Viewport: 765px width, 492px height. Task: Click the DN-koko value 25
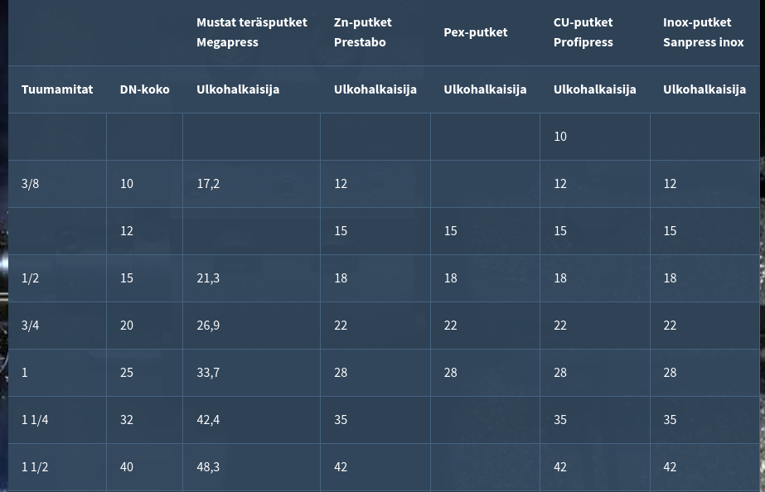tap(127, 373)
